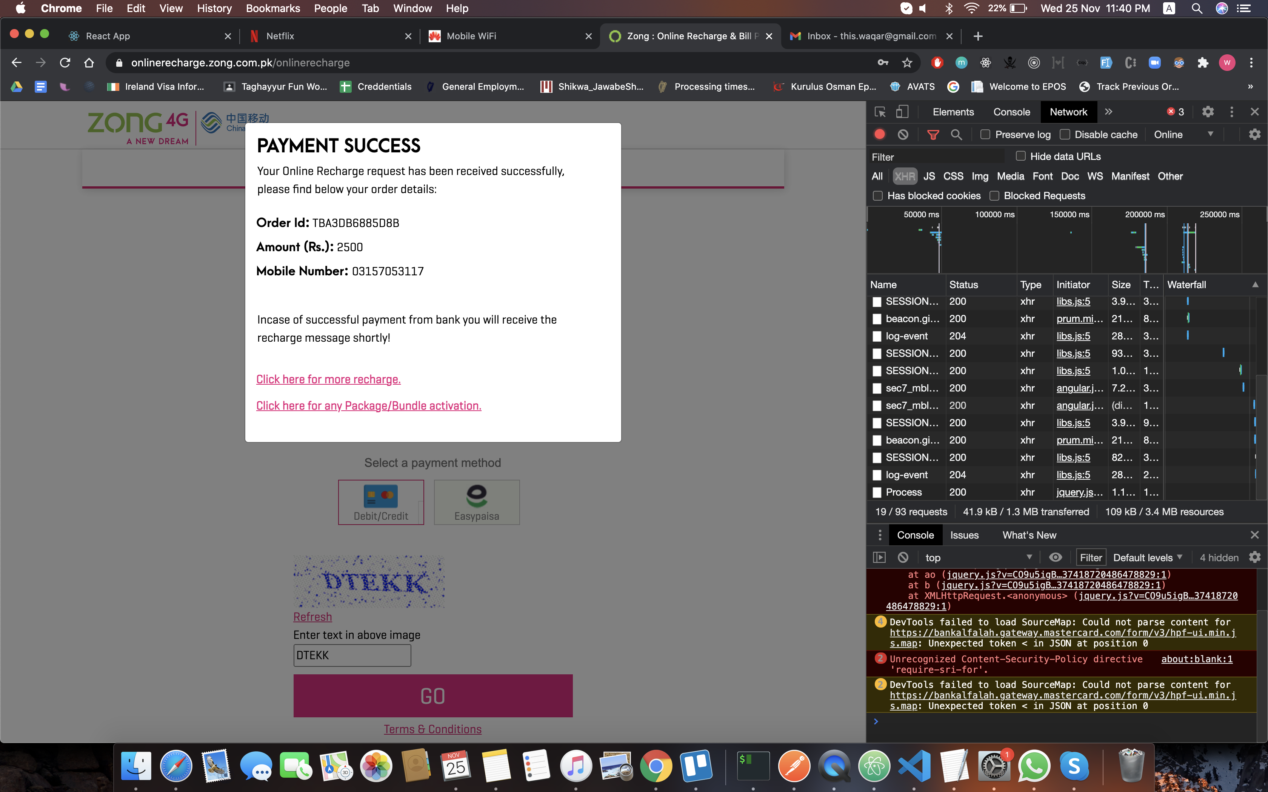This screenshot has height=792, width=1268.
Task: Click the red record network log button
Action: (880, 135)
